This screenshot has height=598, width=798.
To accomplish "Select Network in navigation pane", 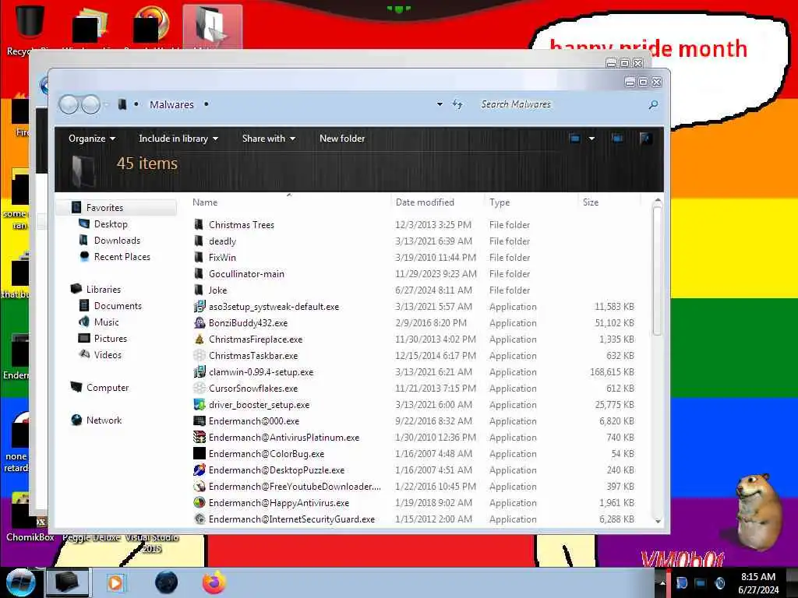I will click(104, 420).
